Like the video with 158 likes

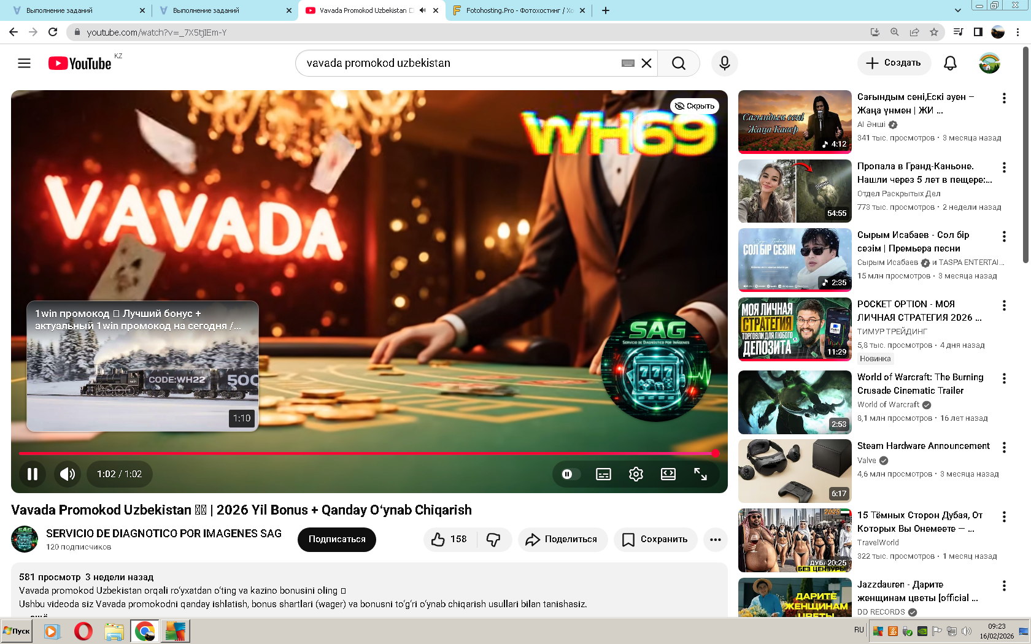(x=450, y=539)
